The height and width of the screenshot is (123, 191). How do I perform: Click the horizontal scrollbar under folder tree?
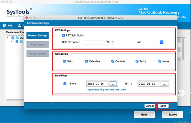tap(15, 99)
